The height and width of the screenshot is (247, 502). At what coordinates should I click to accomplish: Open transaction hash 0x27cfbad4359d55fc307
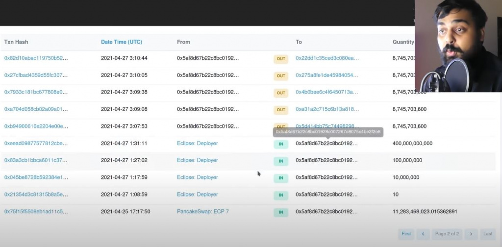pos(36,75)
